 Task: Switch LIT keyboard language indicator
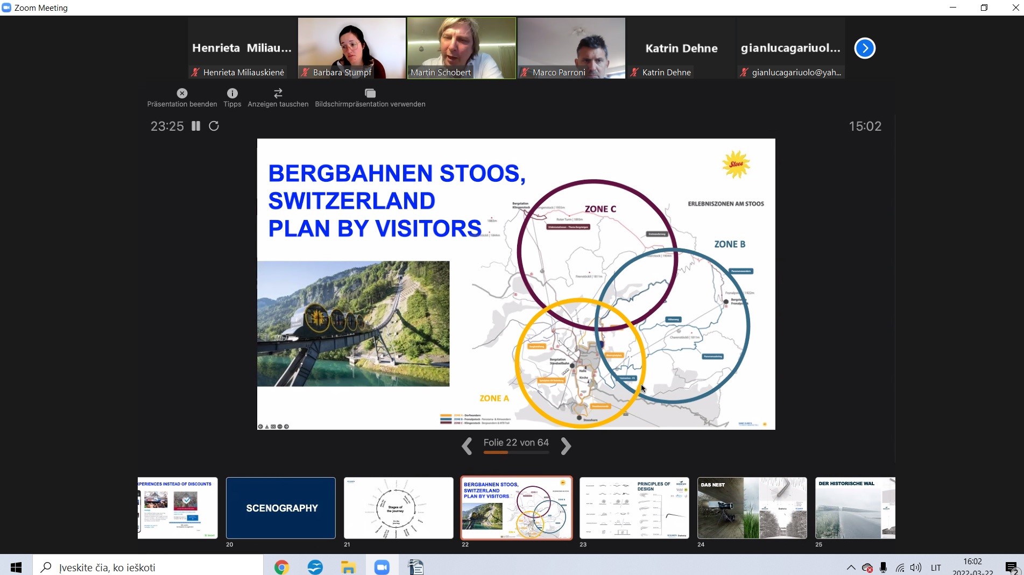tap(936, 567)
